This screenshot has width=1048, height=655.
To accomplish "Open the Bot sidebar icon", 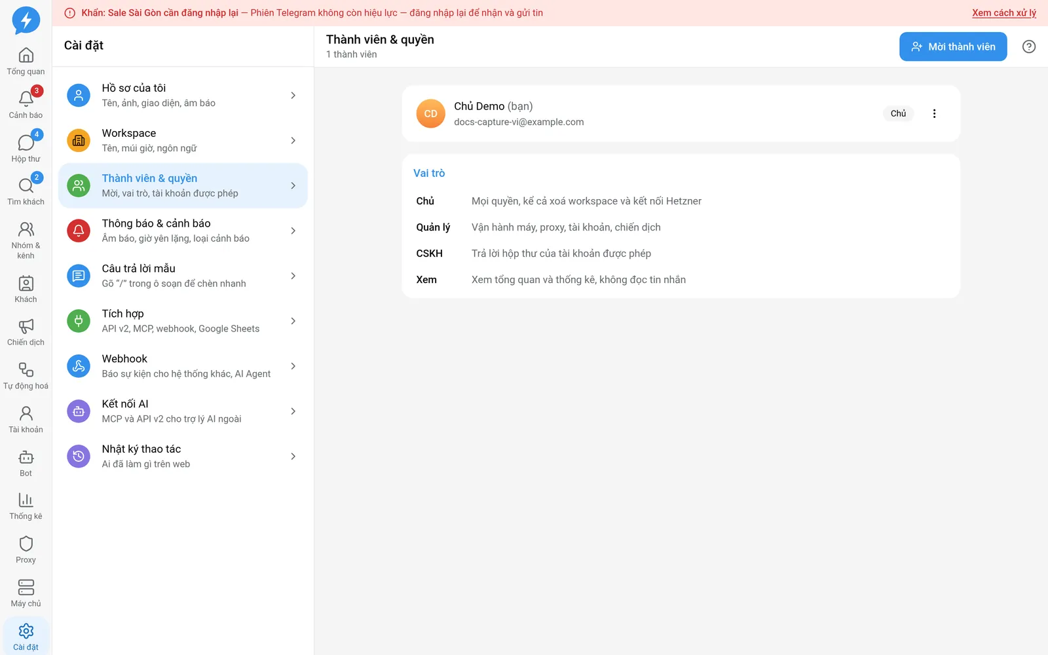I will (x=26, y=457).
